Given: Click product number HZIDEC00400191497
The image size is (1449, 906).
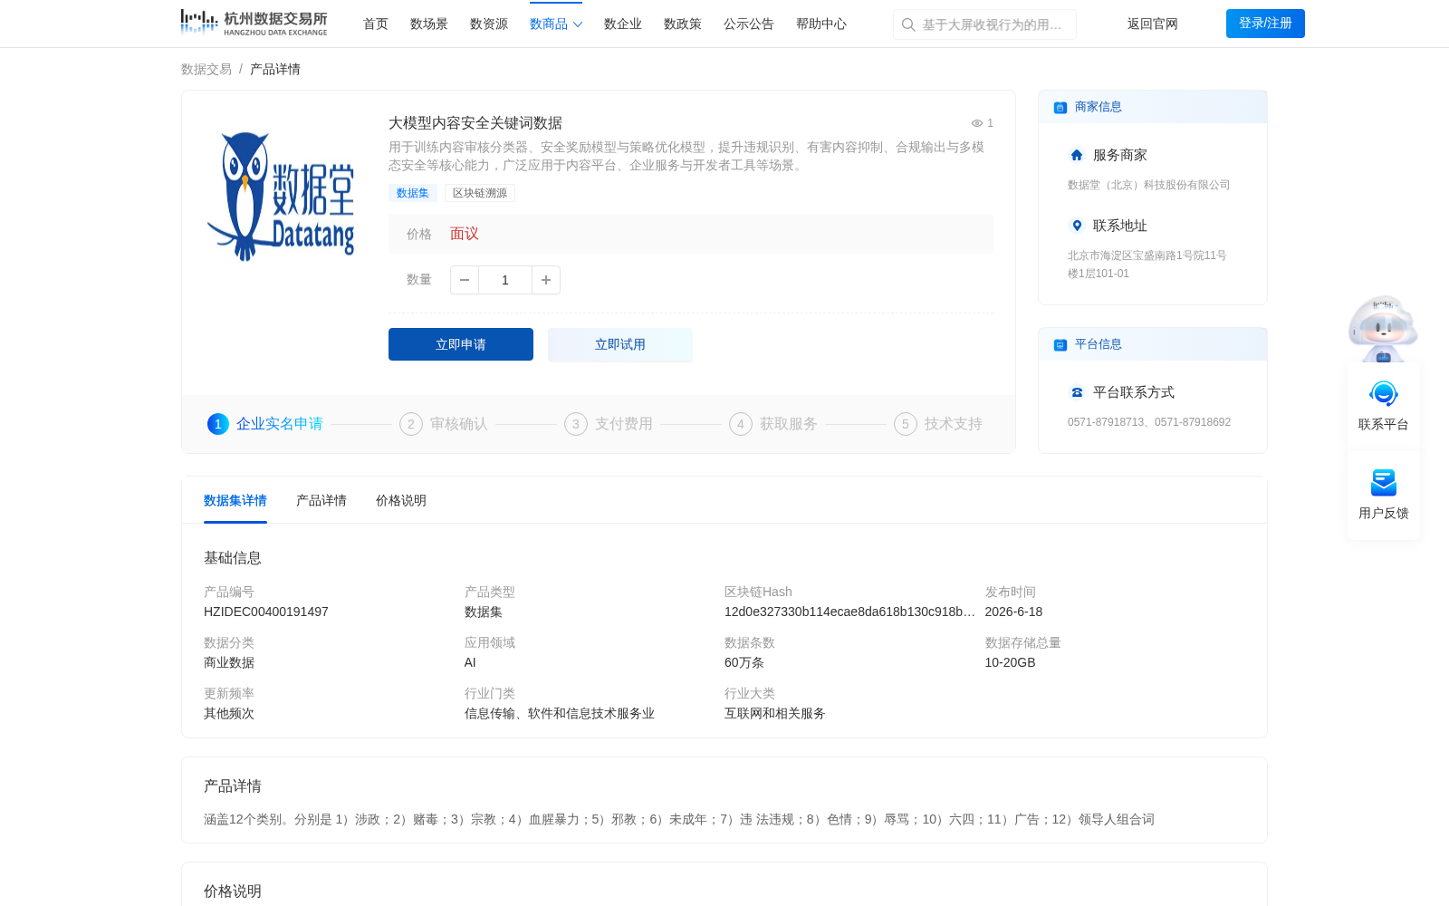Looking at the screenshot, I should click(x=266, y=612).
